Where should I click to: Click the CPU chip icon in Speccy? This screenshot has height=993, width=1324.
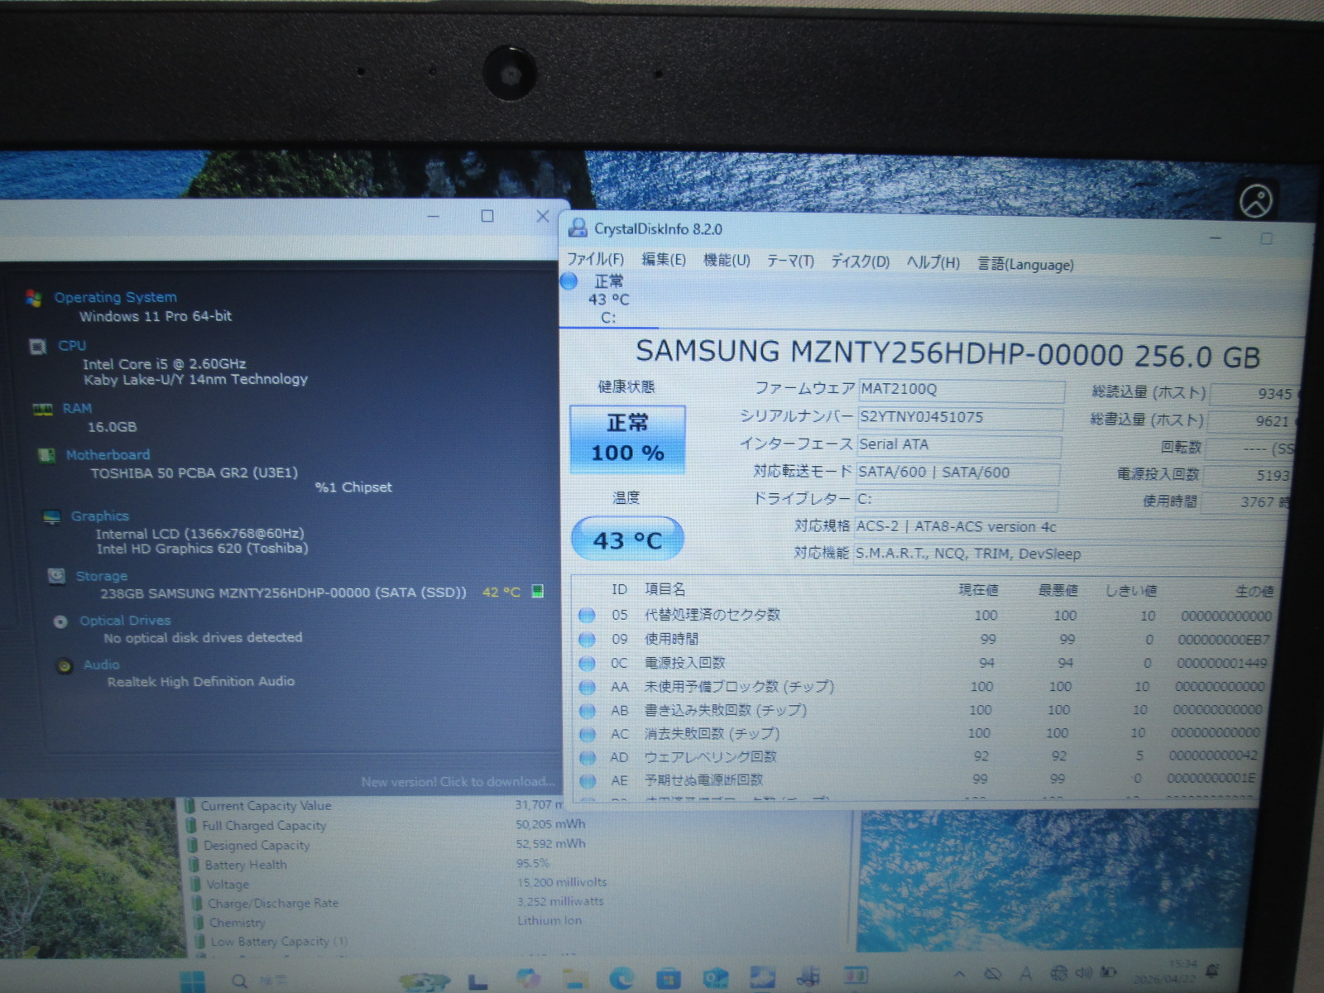pos(38,346)
